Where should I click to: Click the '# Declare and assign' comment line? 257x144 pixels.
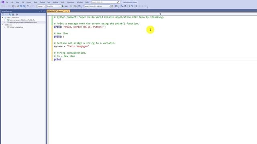coord(85,43)
